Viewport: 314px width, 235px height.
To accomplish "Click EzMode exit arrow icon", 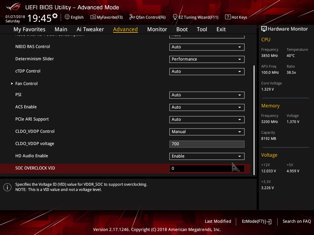I will 268,222.
